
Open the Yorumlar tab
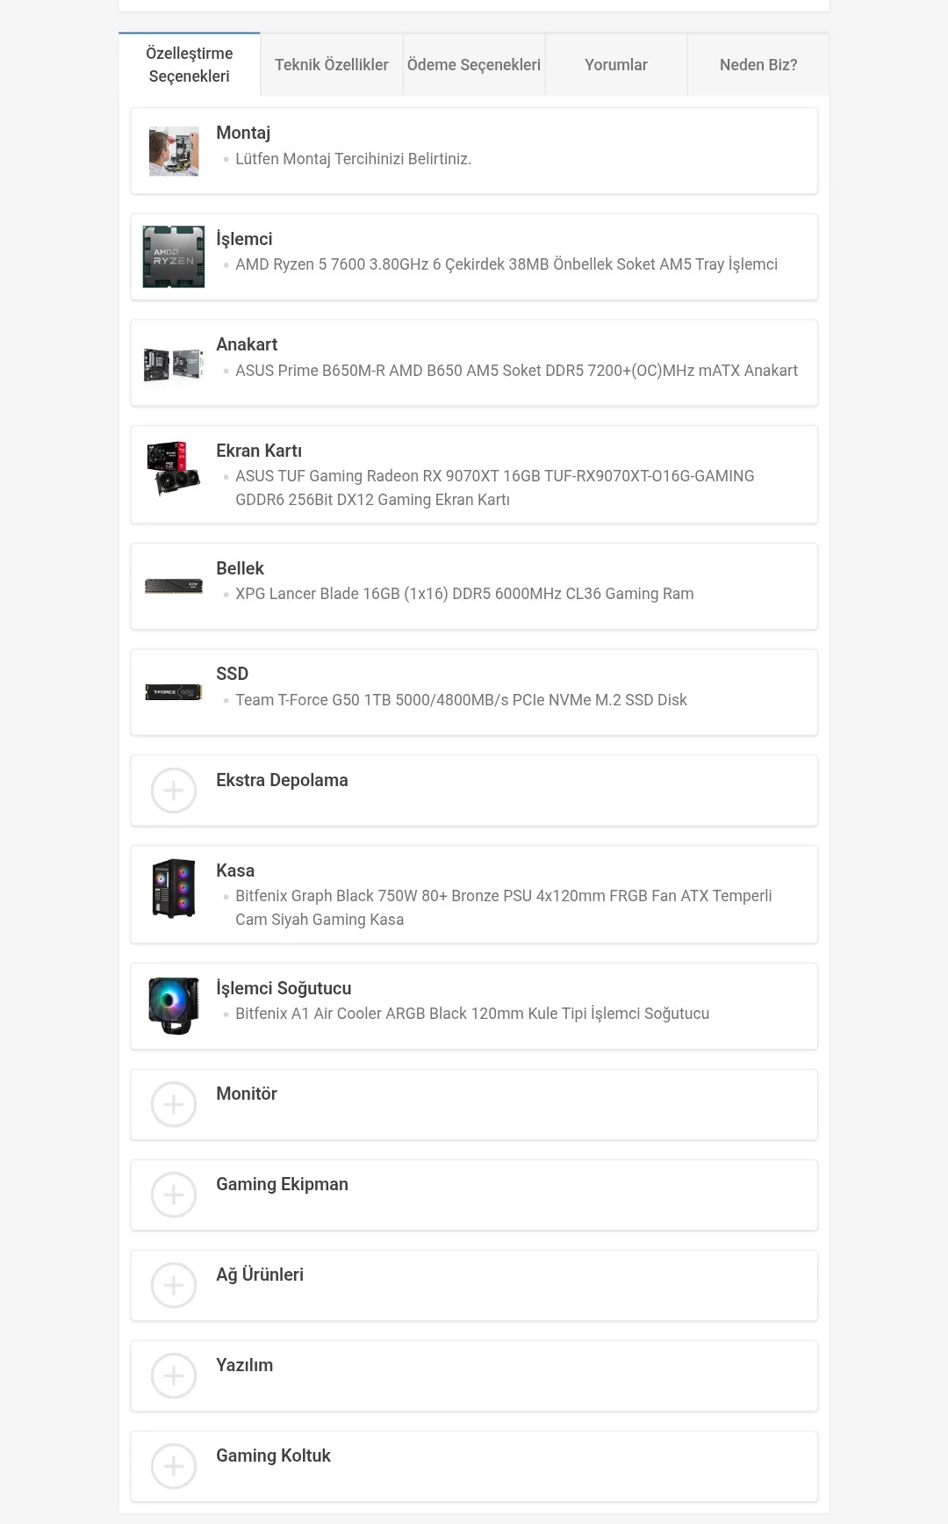616,65
